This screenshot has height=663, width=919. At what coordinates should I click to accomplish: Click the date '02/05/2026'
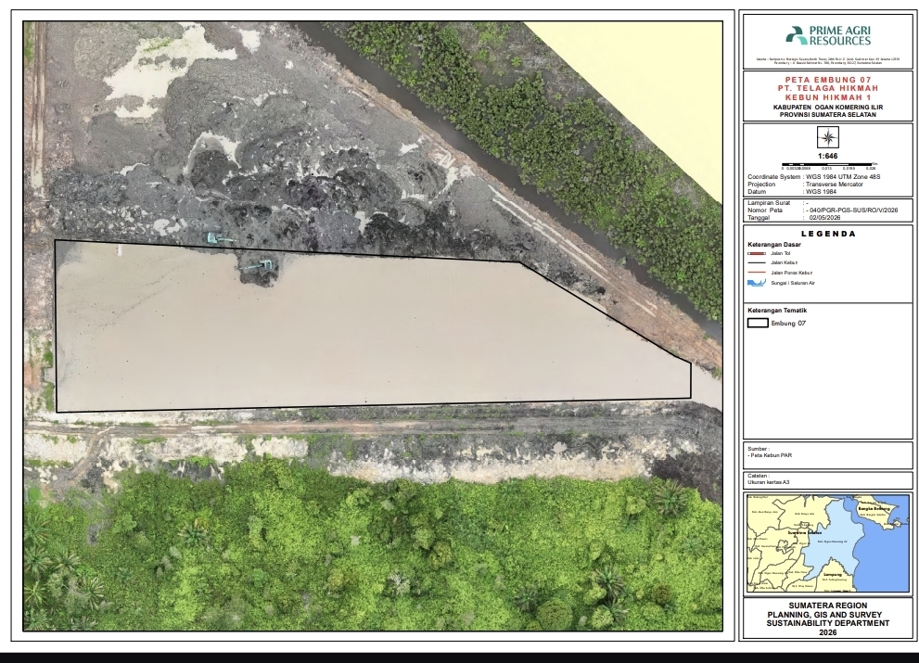(x=824, y=218)
